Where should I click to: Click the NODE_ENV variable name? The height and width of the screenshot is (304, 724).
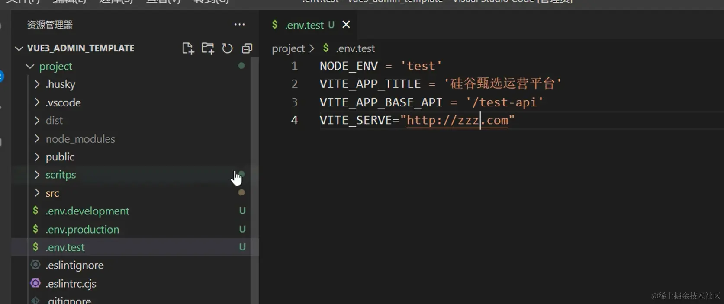349,66
